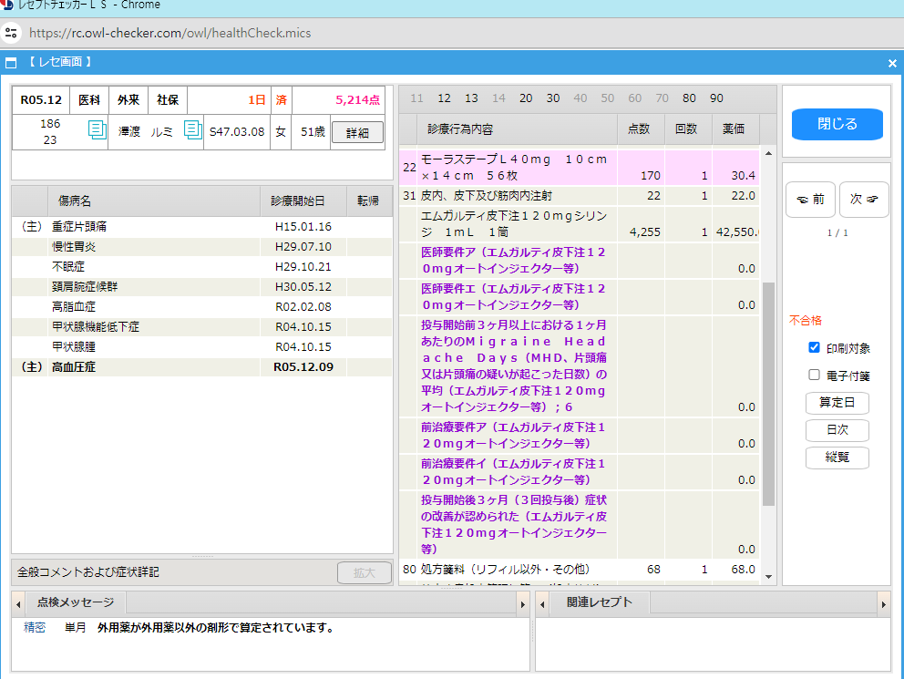Viewport: 904px width, 679px height.
Task: Select the 頚肩腕症候群 disease row
Action: pos(201,287)
